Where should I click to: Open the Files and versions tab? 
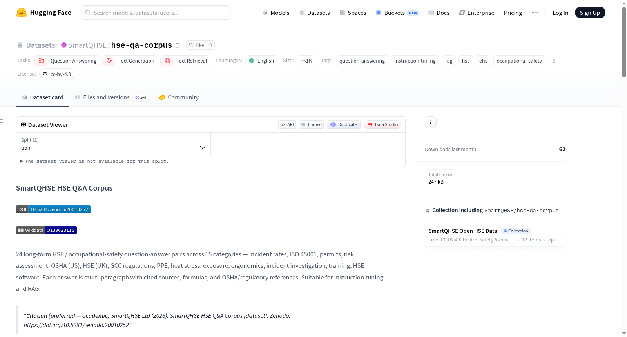(111, 97)
